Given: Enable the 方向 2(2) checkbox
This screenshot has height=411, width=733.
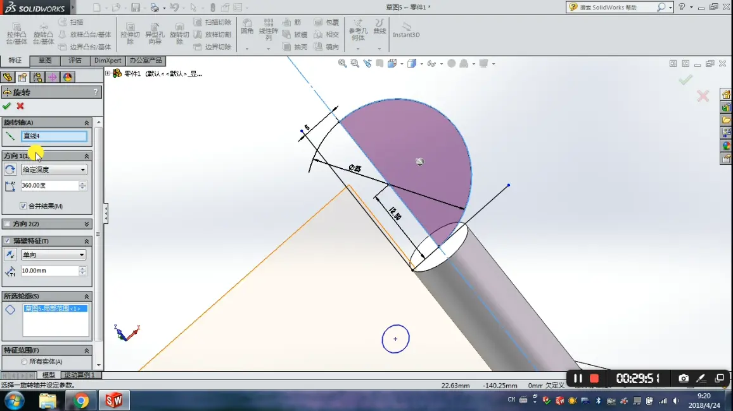Looking at the screenshot, I should (7, 224).
